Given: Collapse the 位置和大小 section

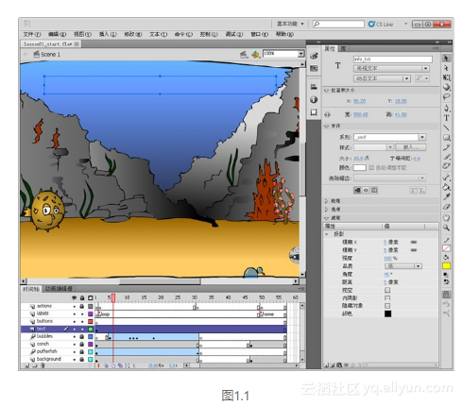Looking at the screenshot, I should coord(327,91).
